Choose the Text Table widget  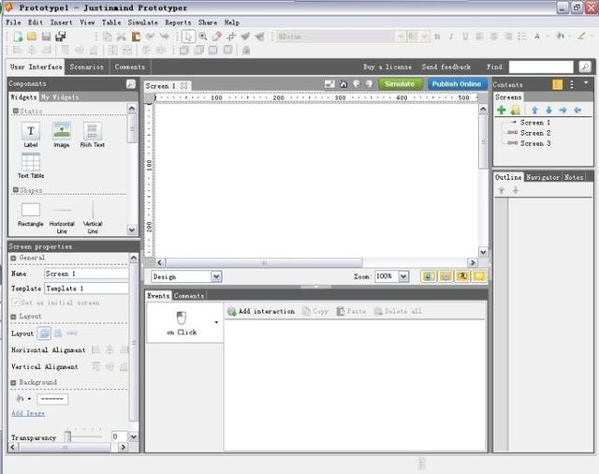(x=31, y=162)
